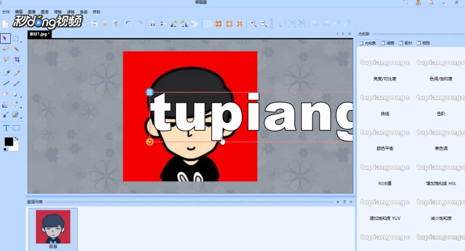
Task: Switch to the 滤镜 panel tab
Action: click(387, 43)
